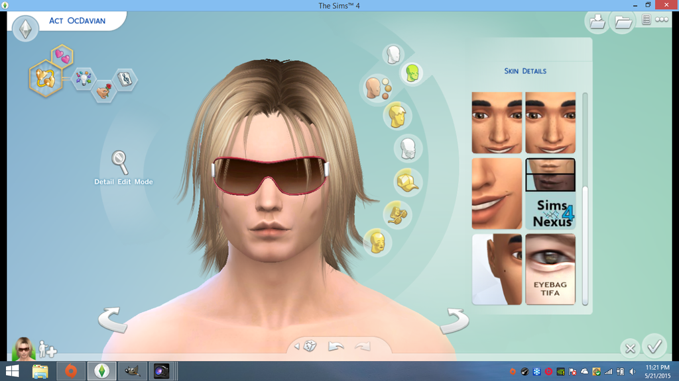Screen dimensions: 679x381
Task: Open the three-dots more menu
Action: tap(662, 19)
